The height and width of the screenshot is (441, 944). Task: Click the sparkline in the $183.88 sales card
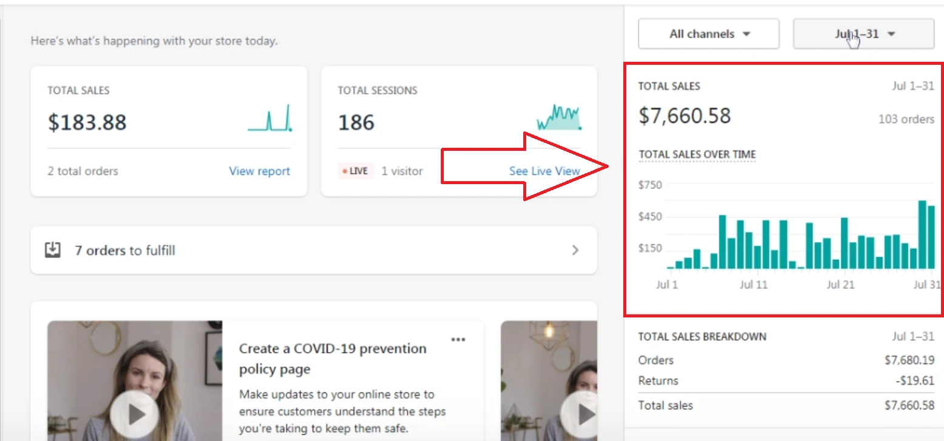click(270, 119)
